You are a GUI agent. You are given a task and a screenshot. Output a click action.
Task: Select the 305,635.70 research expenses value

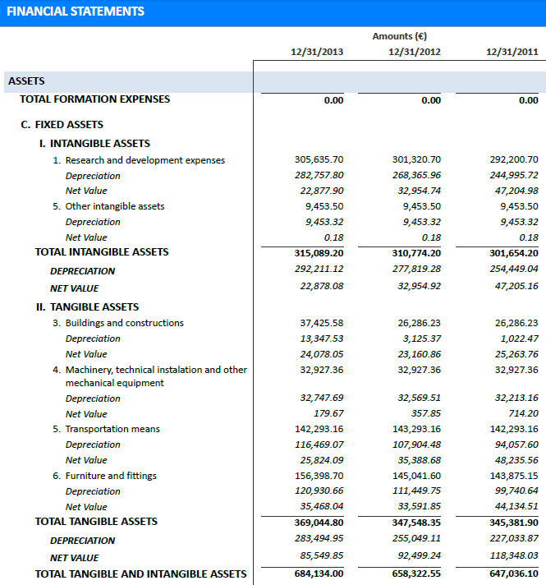[x=319, y=160]
